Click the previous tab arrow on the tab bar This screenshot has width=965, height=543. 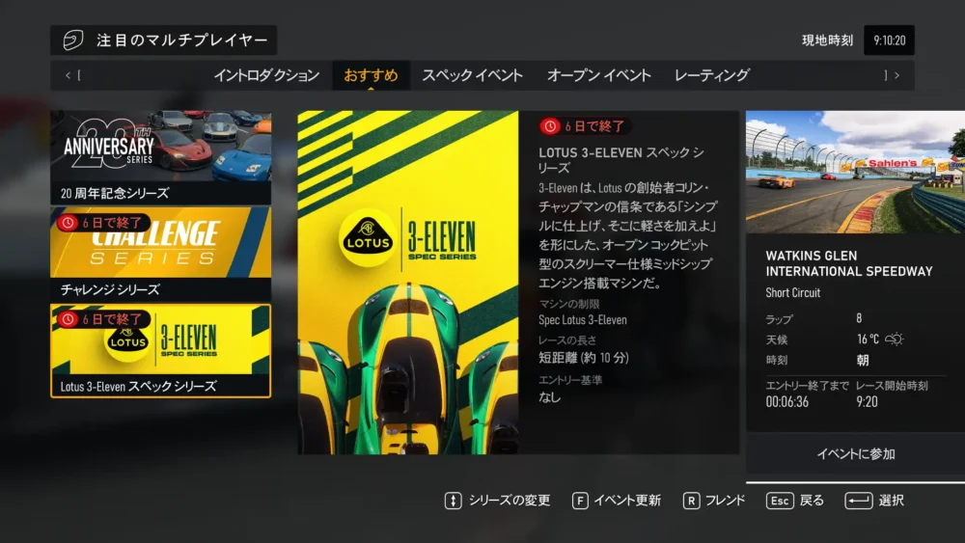68,75
